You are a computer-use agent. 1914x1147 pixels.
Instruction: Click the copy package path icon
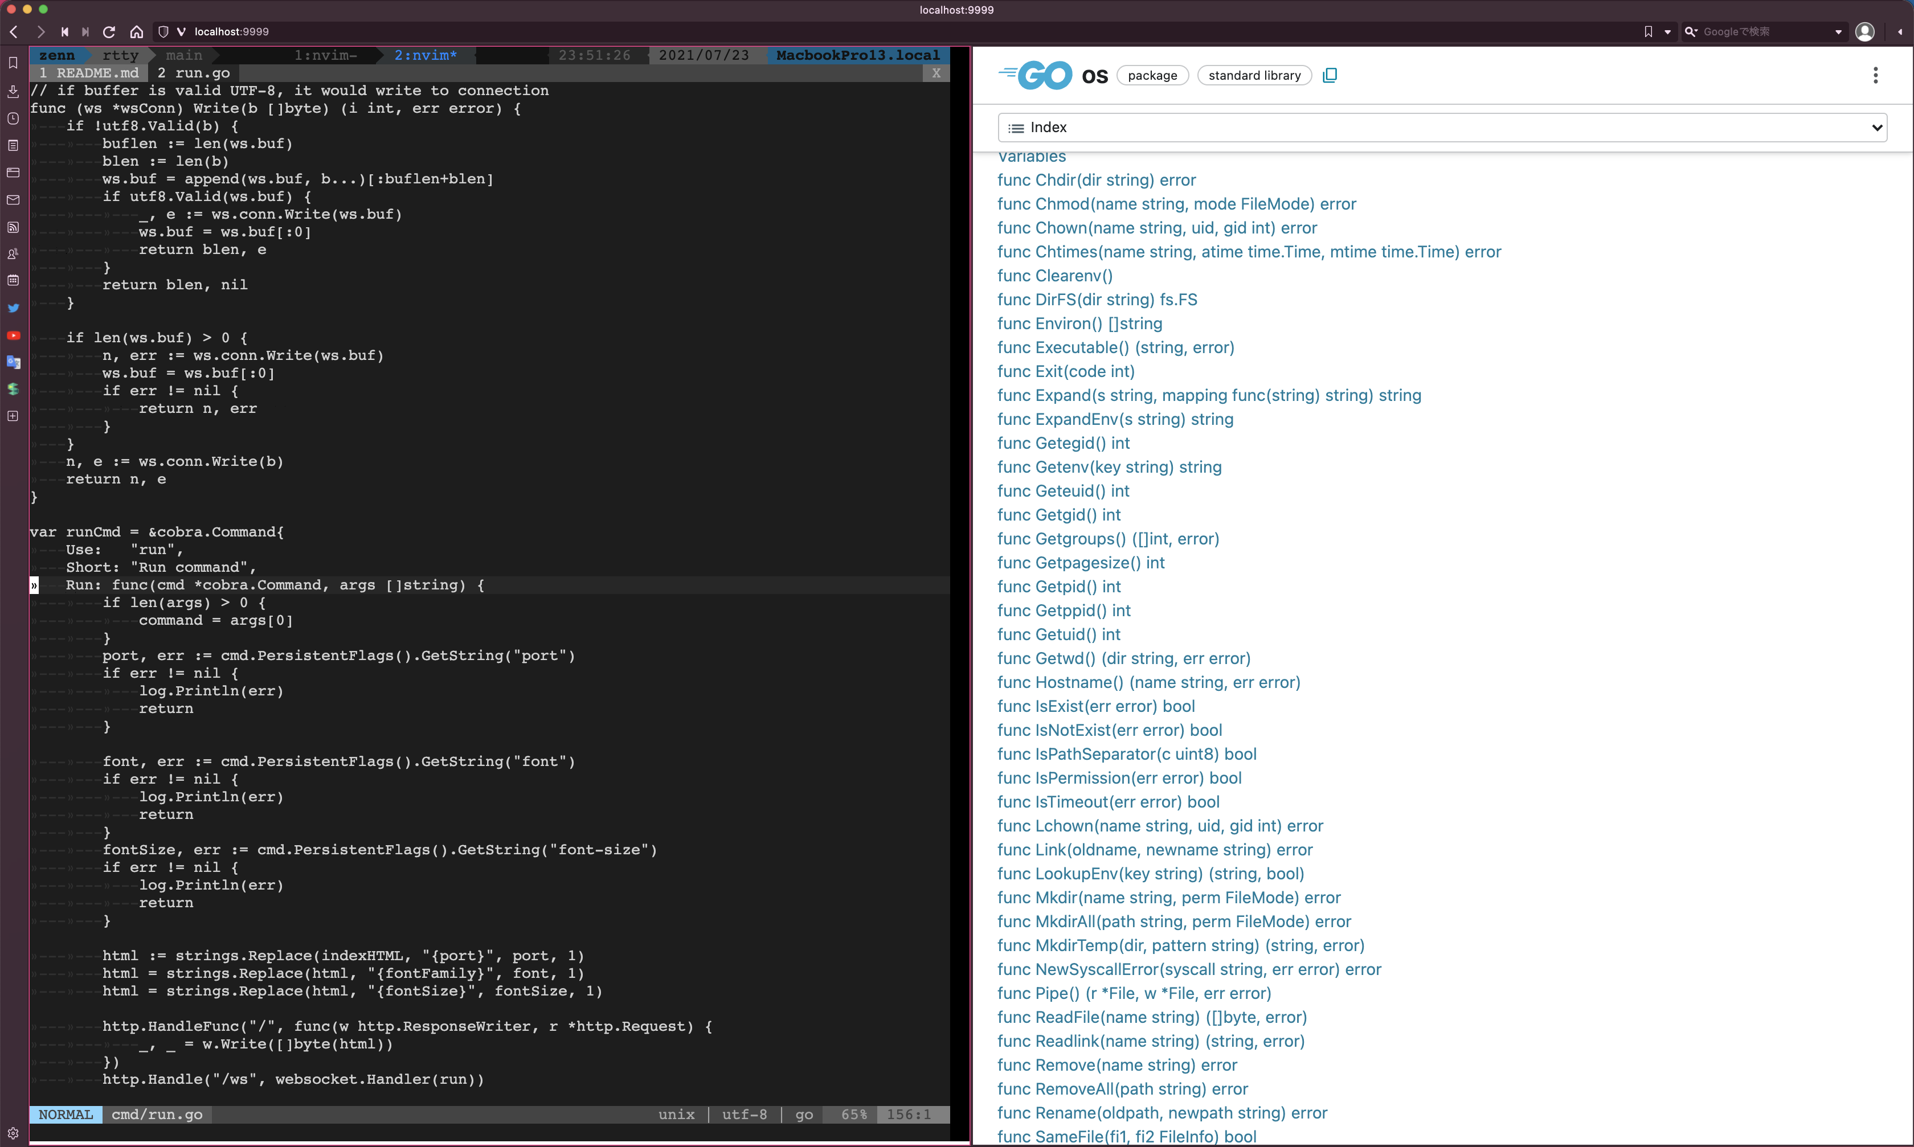(x=1330, y=75)
